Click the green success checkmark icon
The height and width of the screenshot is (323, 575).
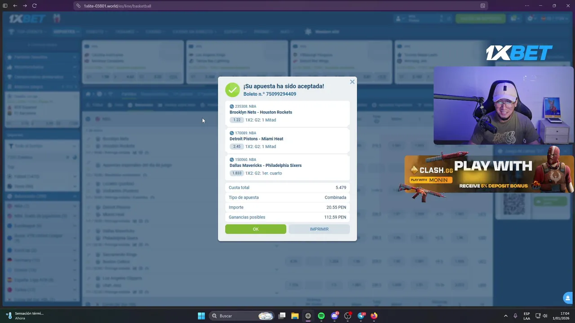click(x=232, y=90)
